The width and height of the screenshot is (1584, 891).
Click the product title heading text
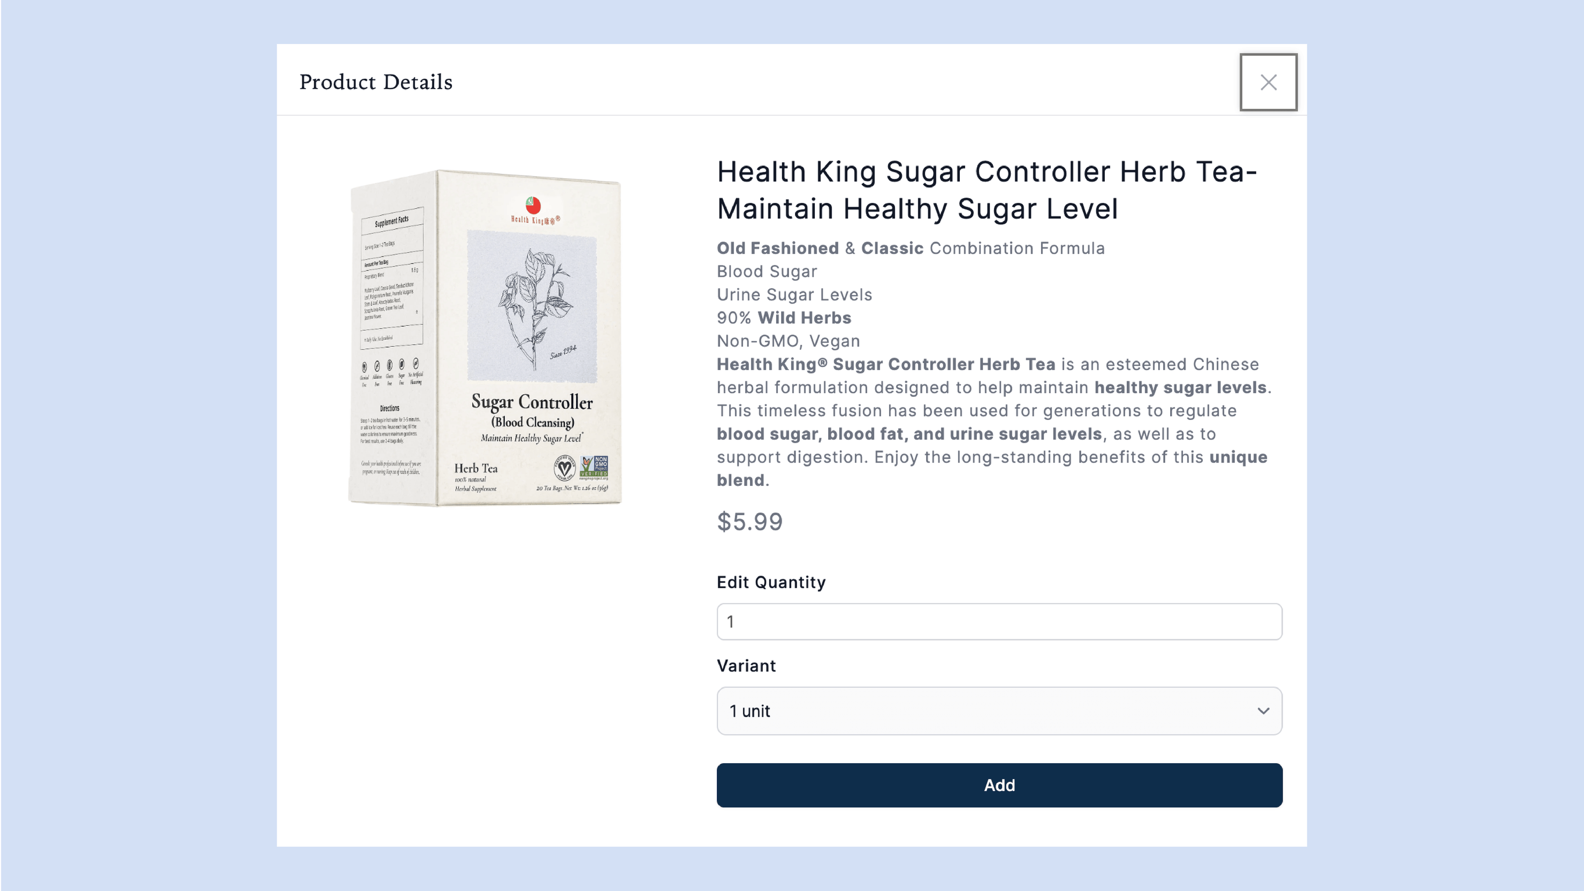[987, 190]
